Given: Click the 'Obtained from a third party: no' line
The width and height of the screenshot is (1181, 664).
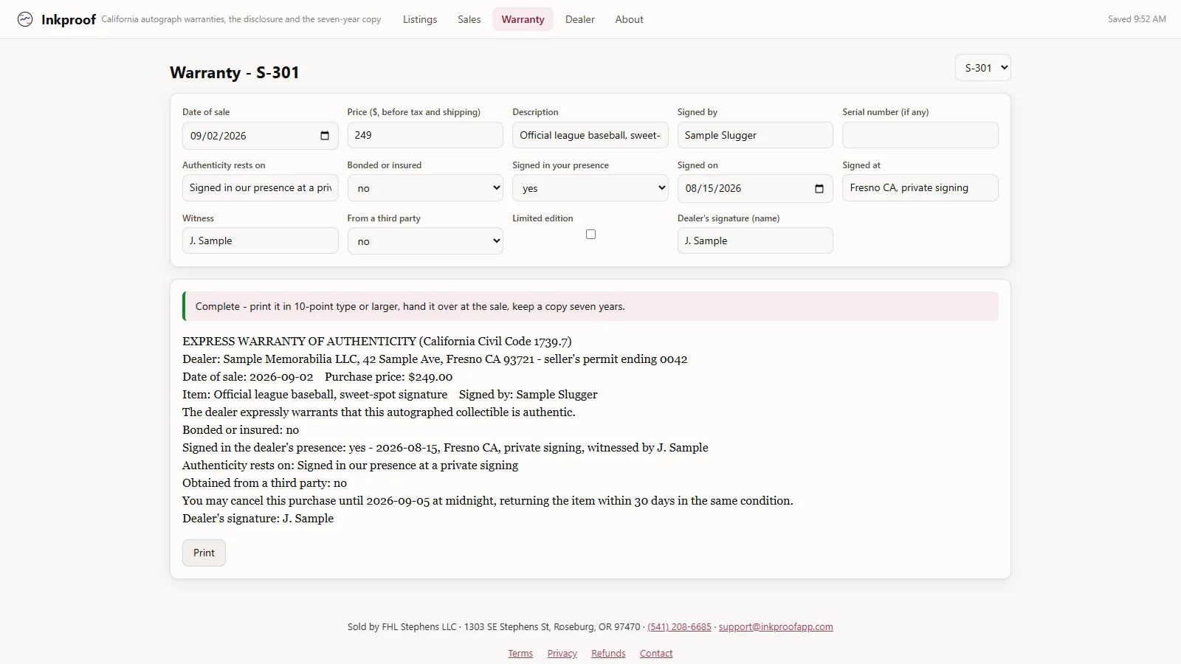Looking at the screenshot, I should 264,483.
